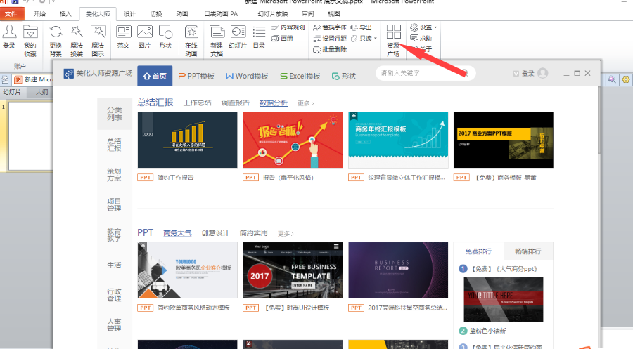
Task: Click the 请输入关键字 search field
Action: 426,73
